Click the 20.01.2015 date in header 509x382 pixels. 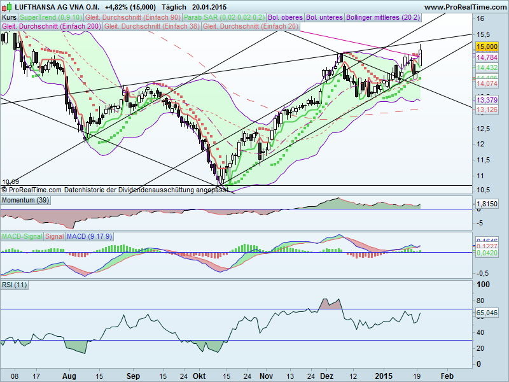tap(209, 7)
